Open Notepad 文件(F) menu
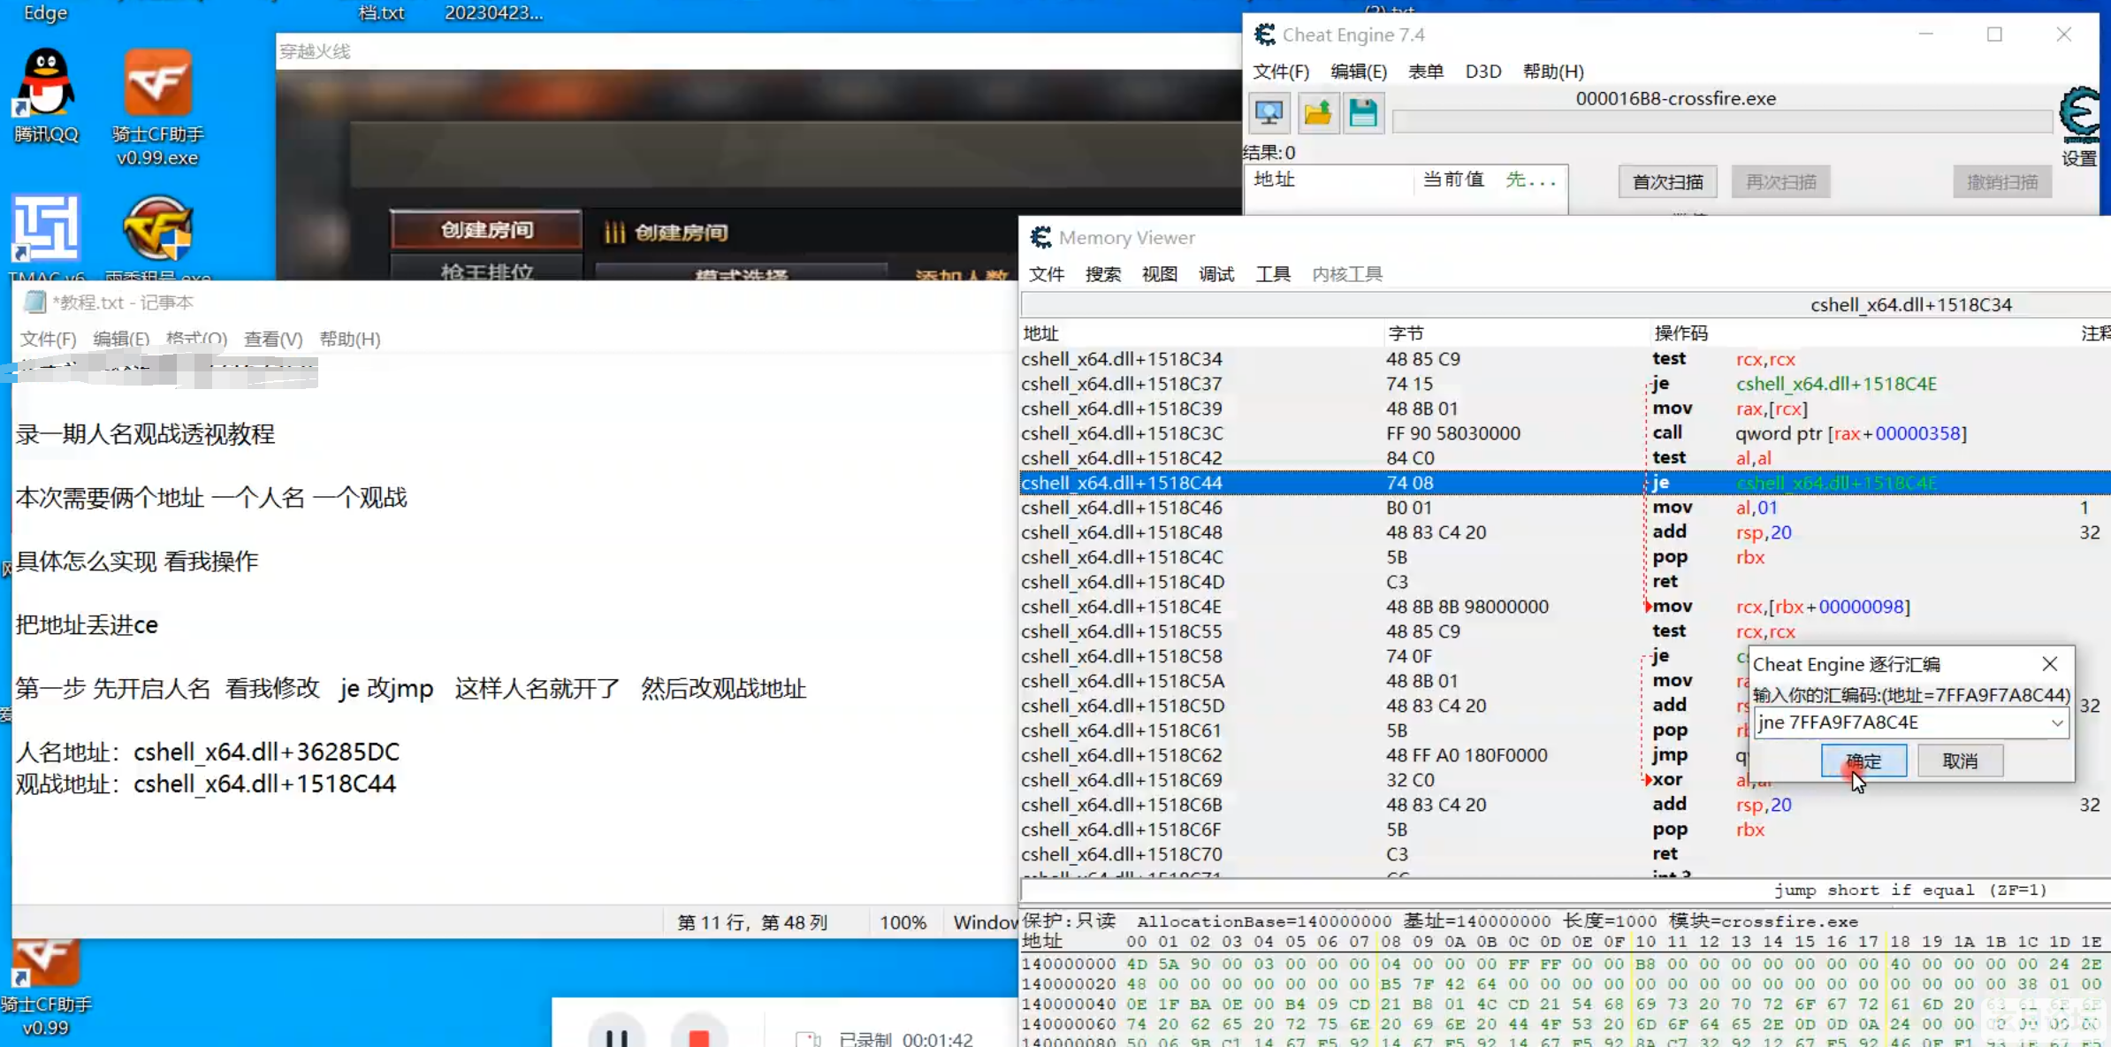This screenshot has width=2111, height=1047. (49, 340)
